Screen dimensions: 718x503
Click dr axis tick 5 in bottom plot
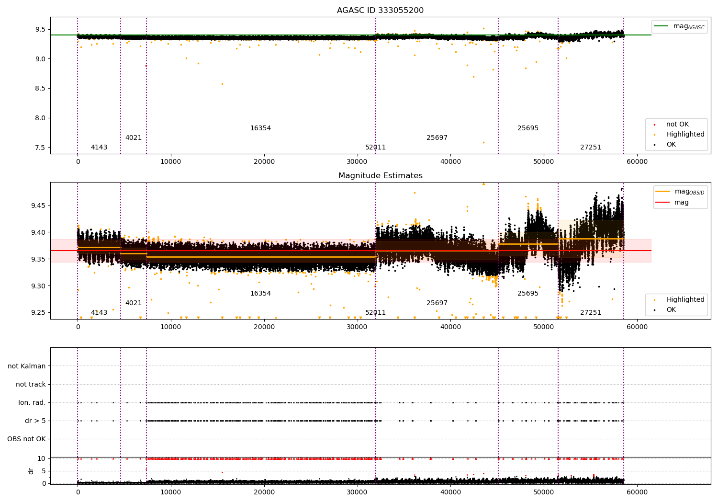[44, 471]
